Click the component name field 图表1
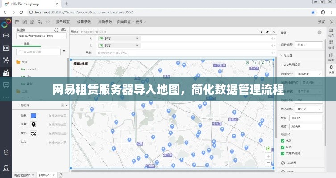The image size is (336, 178). tap(309, 44)
